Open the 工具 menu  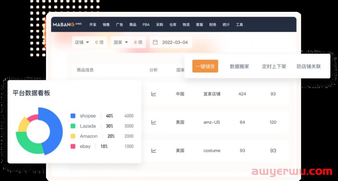point(239,25)
